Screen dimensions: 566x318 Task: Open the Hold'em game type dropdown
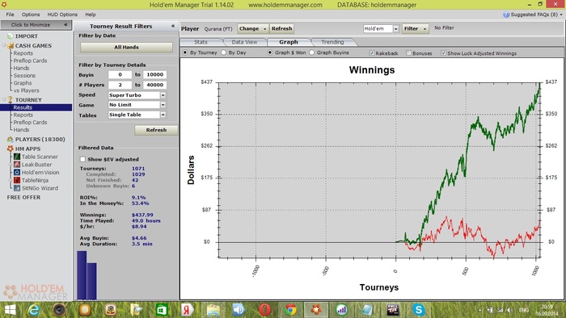[396, 29]
